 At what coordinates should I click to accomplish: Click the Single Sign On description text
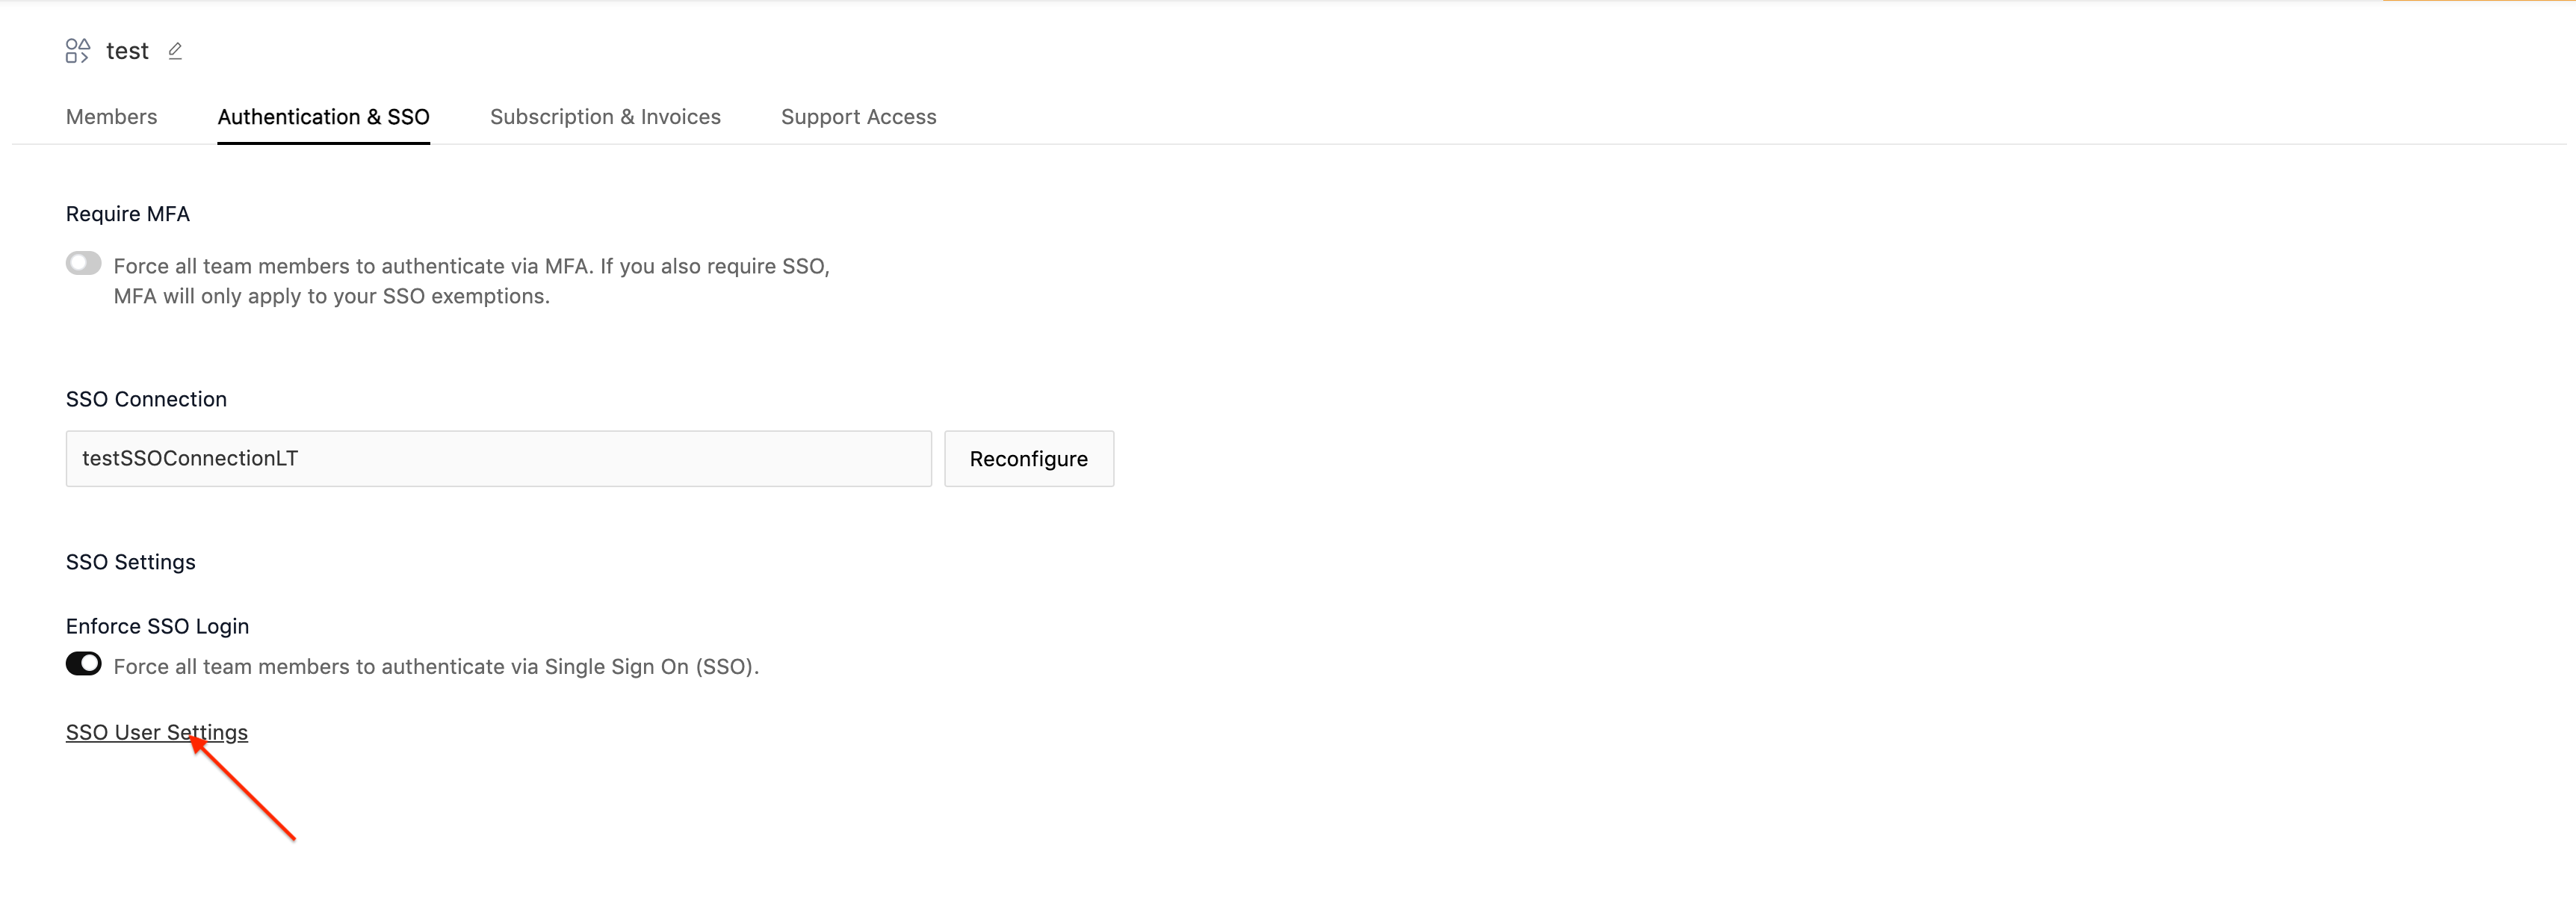coord(436,667)
